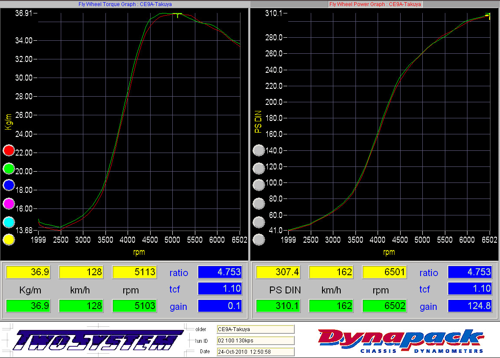
Task: Click the power panel gain label
Action: click(x=428, y=307)
